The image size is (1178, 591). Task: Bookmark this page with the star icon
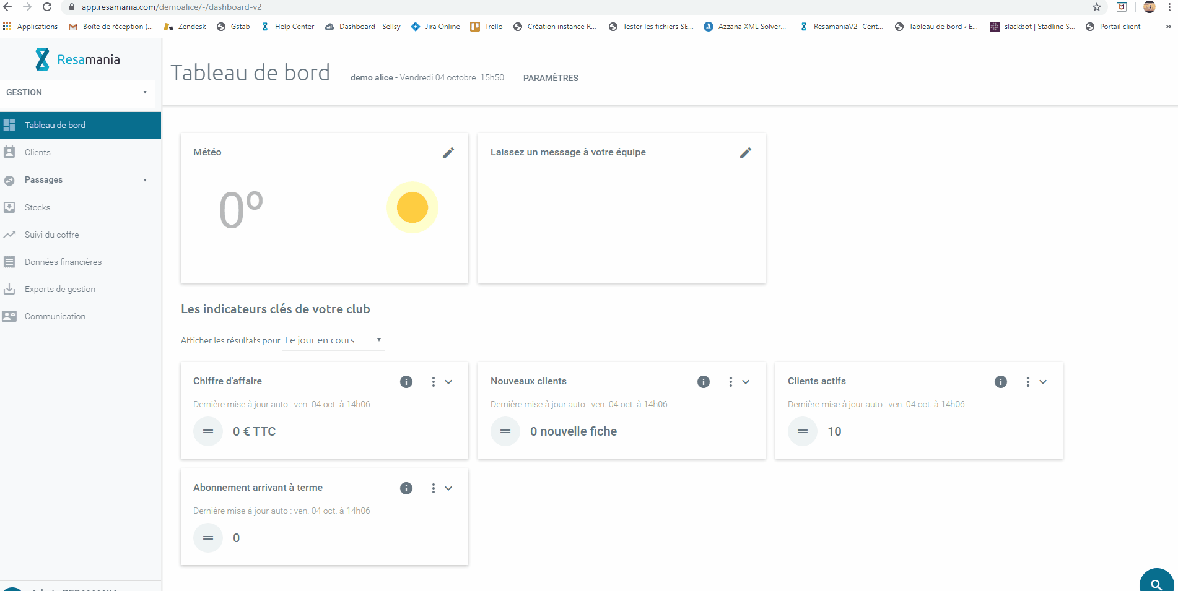(x=1097, y=7)
